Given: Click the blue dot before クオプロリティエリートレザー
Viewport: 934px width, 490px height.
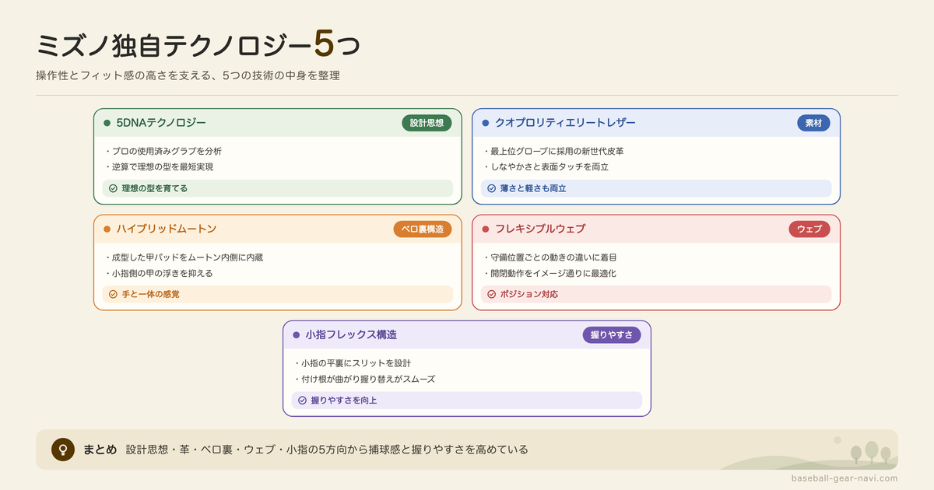Looking at the screenshot, I should 485,123.
